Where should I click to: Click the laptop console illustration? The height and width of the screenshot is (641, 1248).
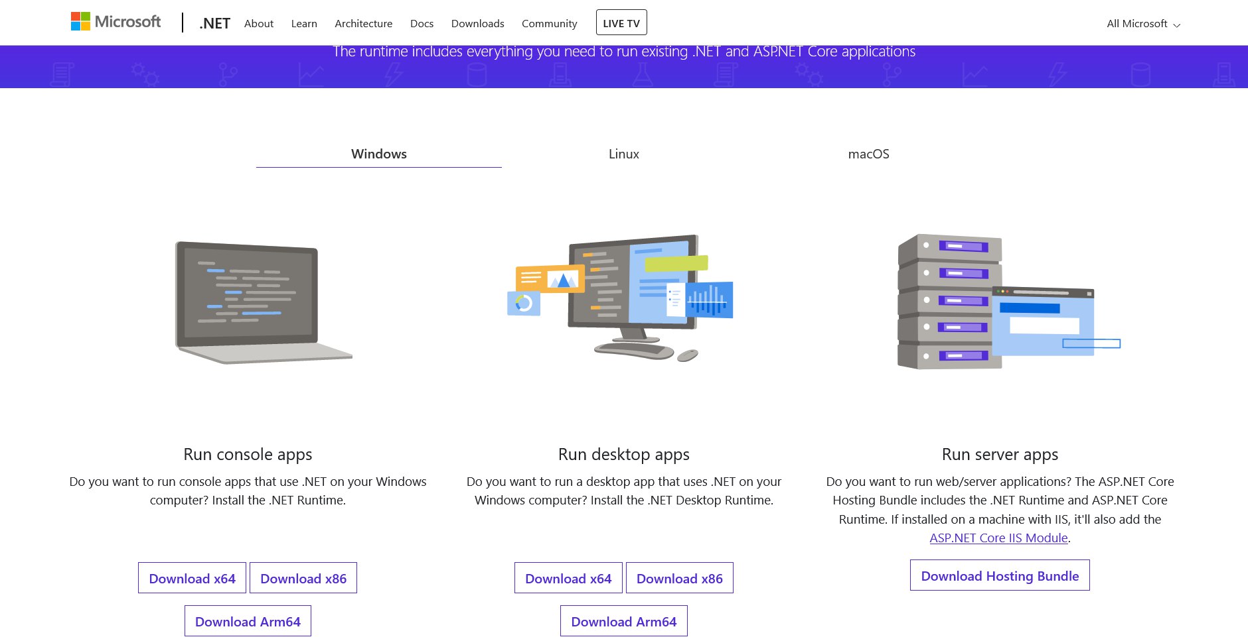(x=263, y=302)
